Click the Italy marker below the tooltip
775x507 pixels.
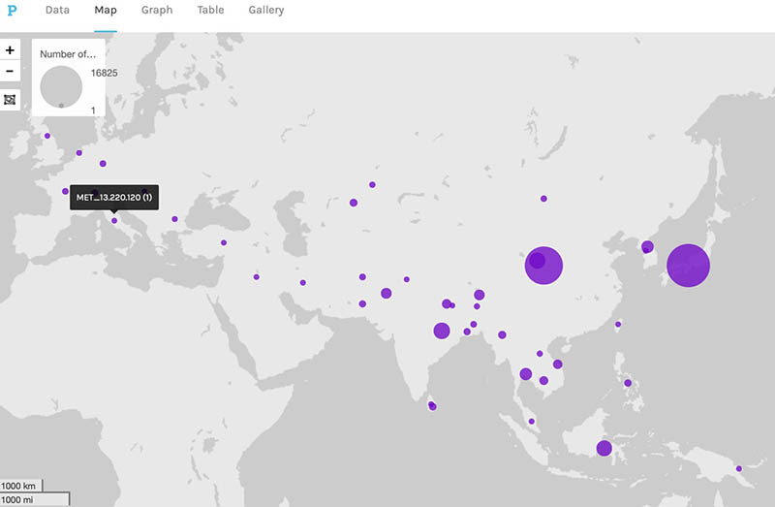pyautogui.click(x=114, y=221)
